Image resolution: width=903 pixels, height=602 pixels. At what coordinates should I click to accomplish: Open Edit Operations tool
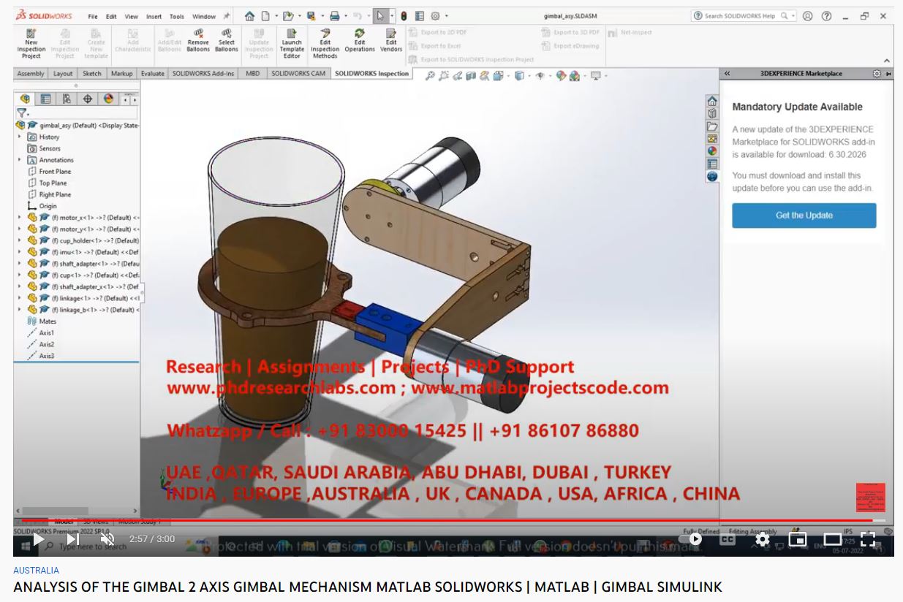(x=360, y=42)
